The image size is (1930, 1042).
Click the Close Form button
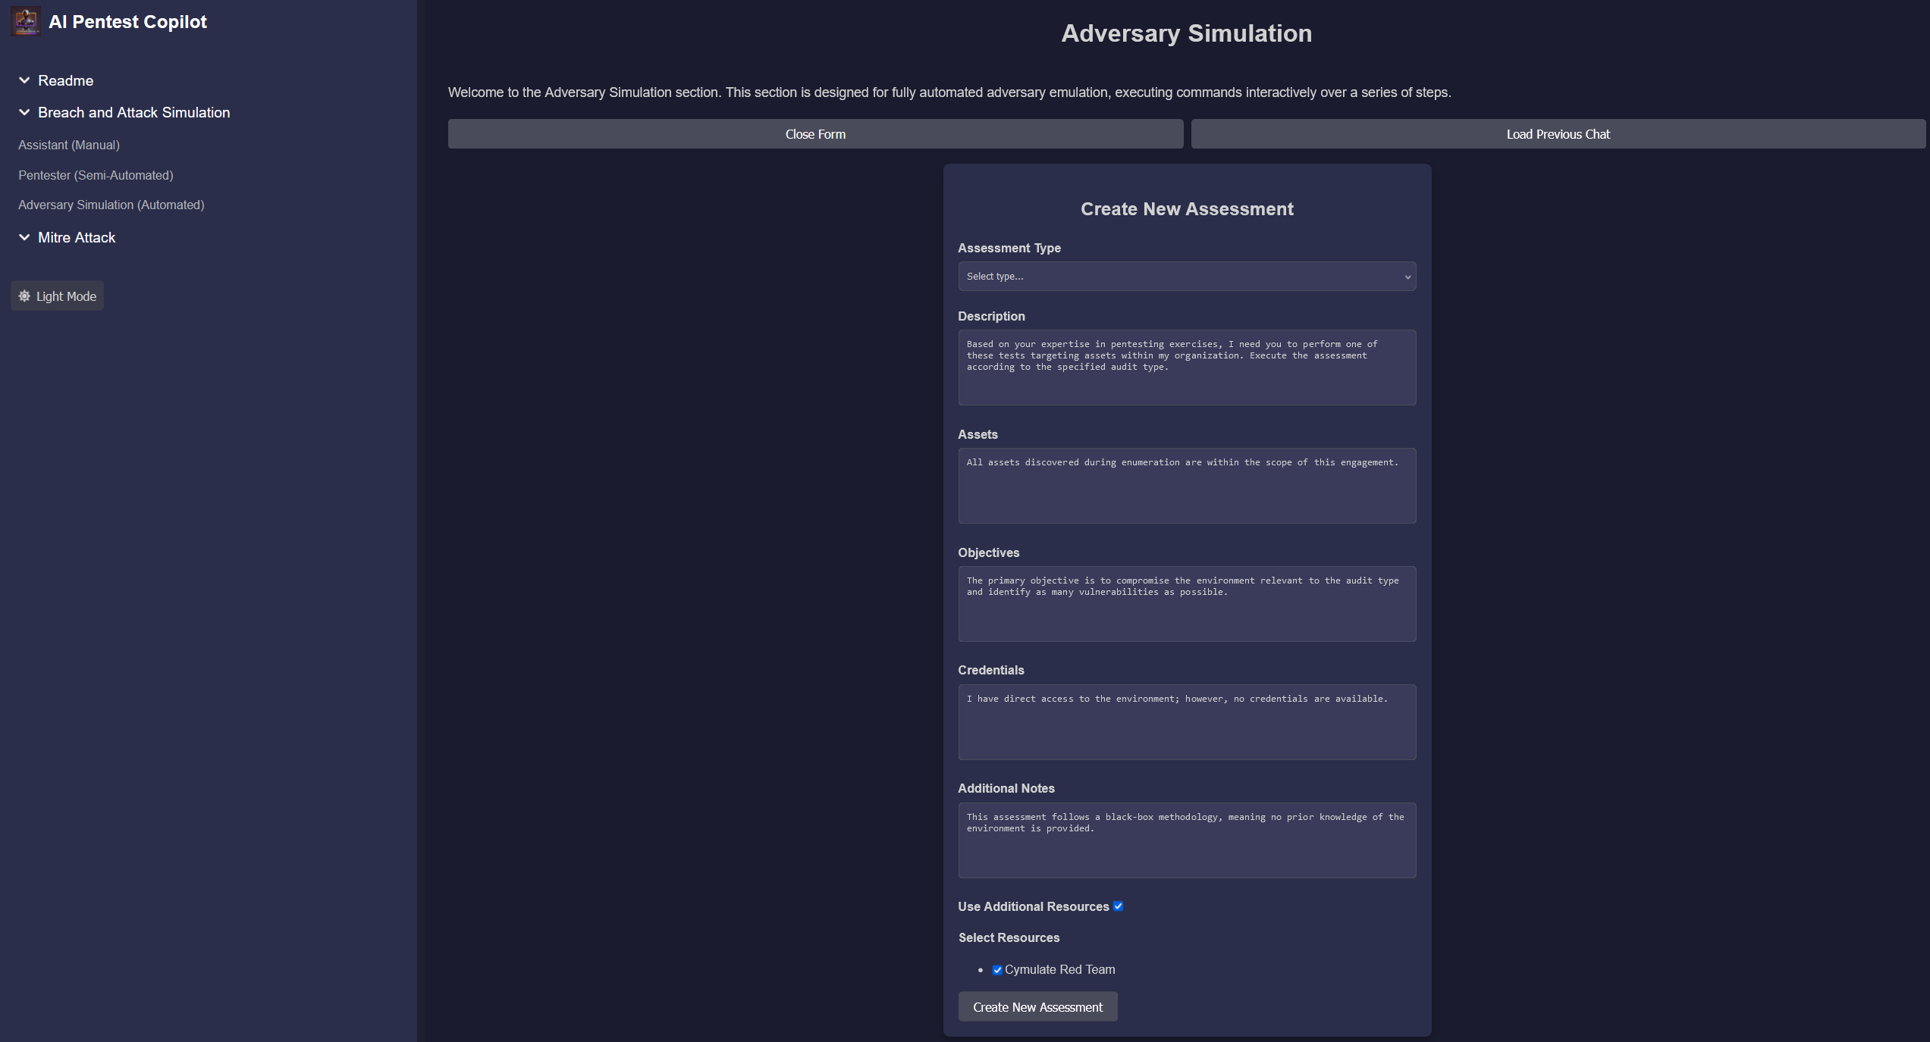pyautogui.click(x=815, y=134)
